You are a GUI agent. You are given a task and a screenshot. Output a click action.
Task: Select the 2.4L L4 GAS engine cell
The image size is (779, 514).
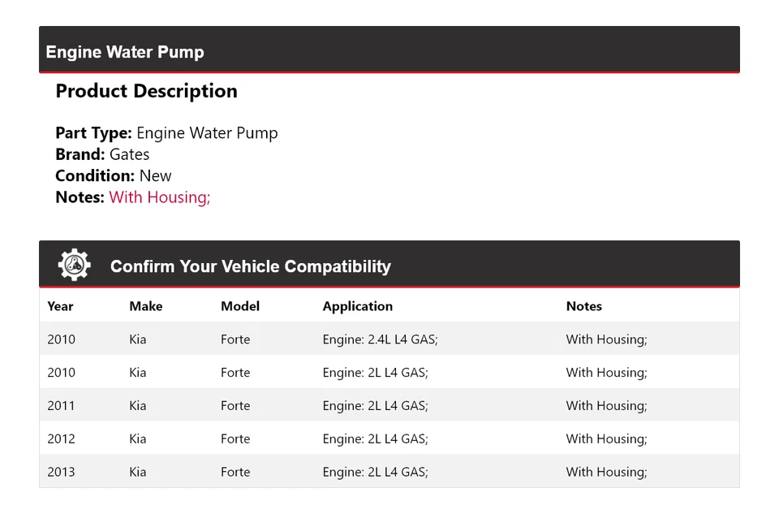pyautogui.click(x=380, y=339)
